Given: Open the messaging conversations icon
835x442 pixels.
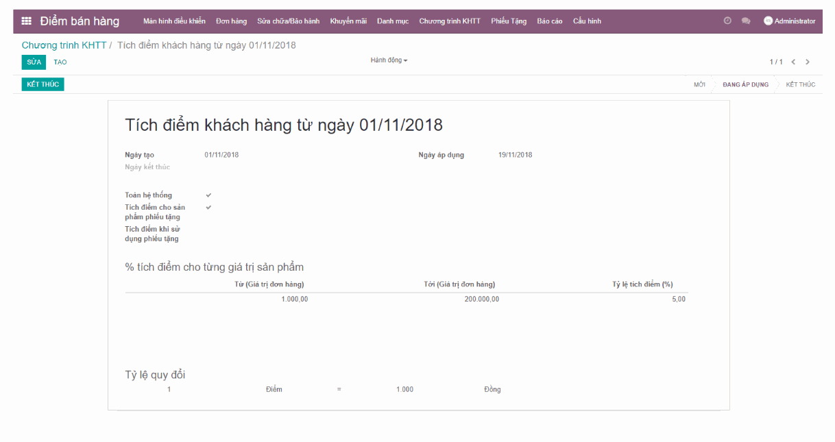Looking at the screenshot, I should tap(745, 21).
